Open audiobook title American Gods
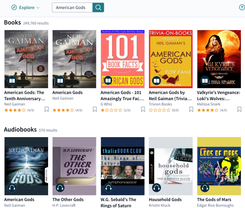 [x=19, y=199]
